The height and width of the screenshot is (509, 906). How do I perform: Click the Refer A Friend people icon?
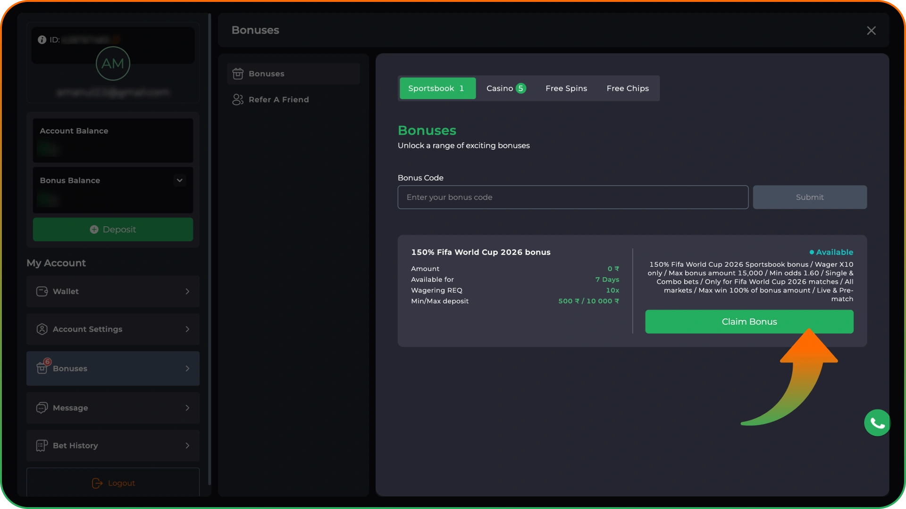(238, 100)
